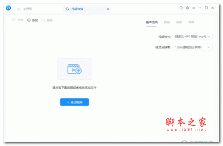Open the 视频格式 dropdown

coord(193,36)
